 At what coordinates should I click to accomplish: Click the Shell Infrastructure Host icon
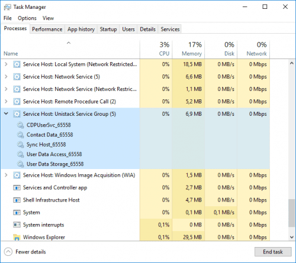tap(17, 200)
